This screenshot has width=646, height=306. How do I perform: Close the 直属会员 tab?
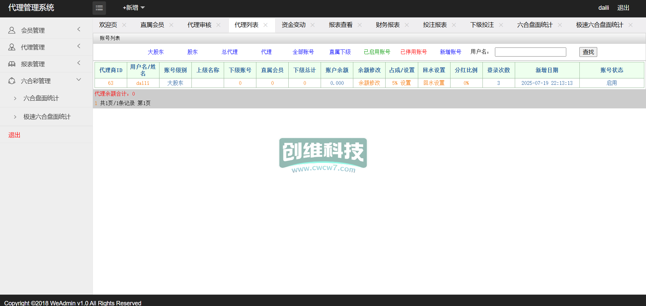[x=171, y=25]
